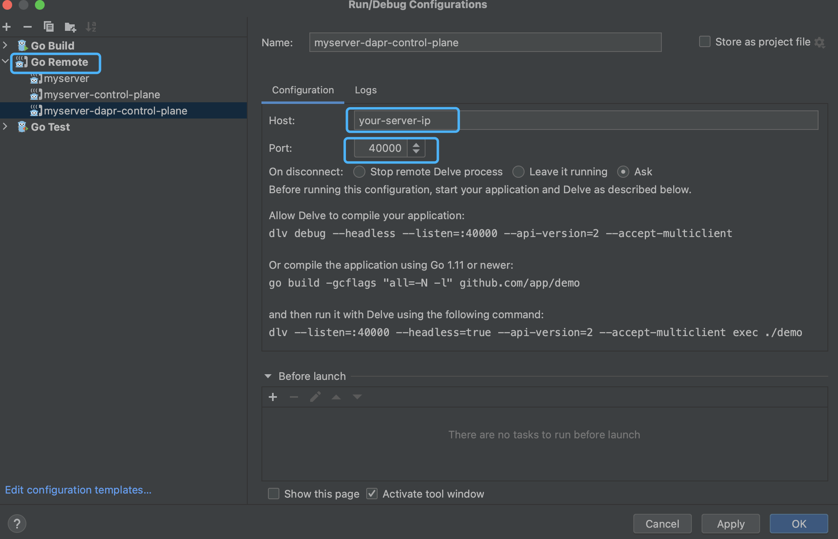Screen dimensions: 838x539
Task: Switch to the Configuration tab
Action: pyautogui.click(x=303, y=90)
